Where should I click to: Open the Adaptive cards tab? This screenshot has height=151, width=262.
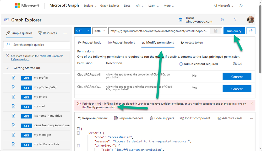(230, 118)
